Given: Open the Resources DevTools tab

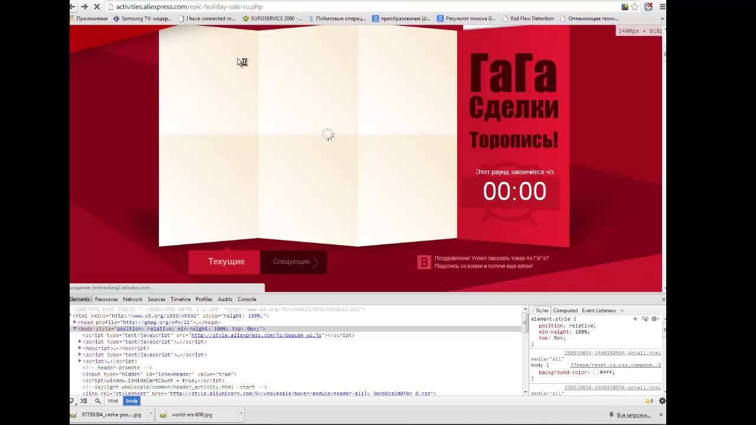Looking at the screenshot, I should pos(106,299).
